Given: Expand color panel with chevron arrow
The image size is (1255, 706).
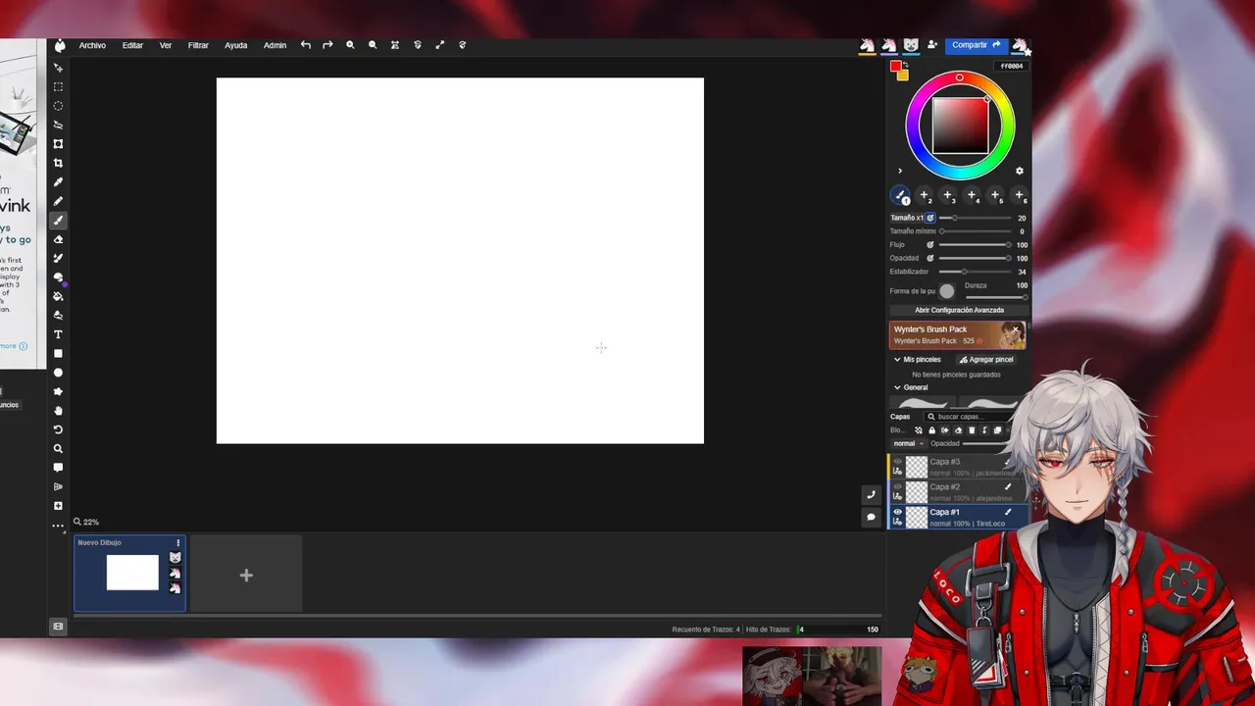Looking at the screenshot, I should point(900,171).
